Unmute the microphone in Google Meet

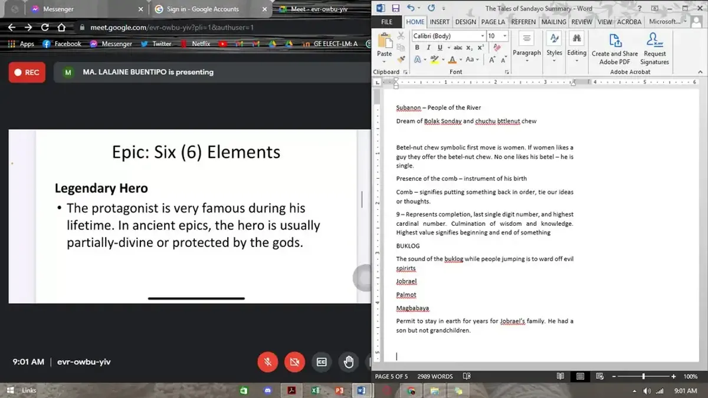pos(268,362)
